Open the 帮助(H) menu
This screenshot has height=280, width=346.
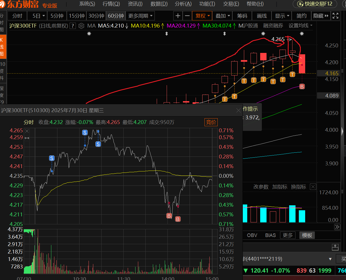[x=255, y=4]
